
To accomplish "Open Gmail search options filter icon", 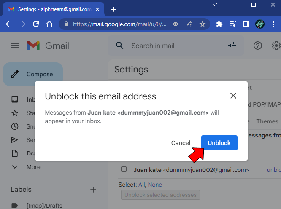I will [x=232, y=46].
